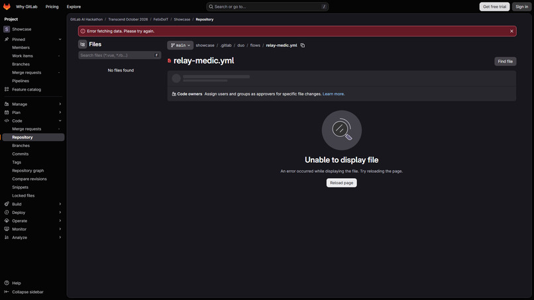The height and width of the screenshot is (300, 534).
Task: Open the main branch dropdown
Action: pyautogui.click(x=180, y=45)
